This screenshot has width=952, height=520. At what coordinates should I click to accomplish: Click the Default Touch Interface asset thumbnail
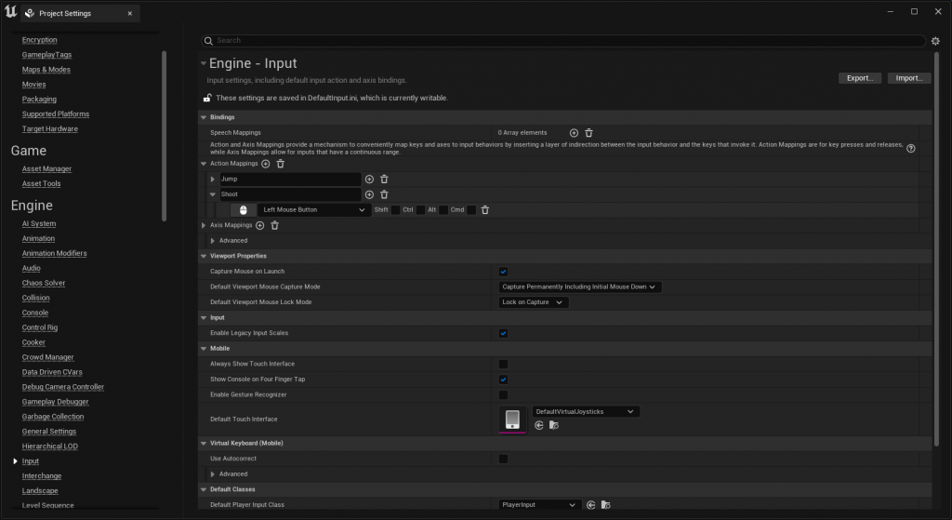tap(512, 420)
